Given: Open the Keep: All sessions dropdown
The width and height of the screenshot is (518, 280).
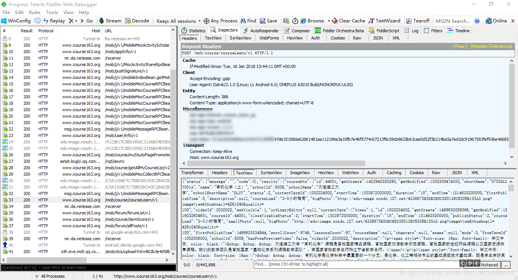Looking at the screenshot, I should (x=179, y=21).
